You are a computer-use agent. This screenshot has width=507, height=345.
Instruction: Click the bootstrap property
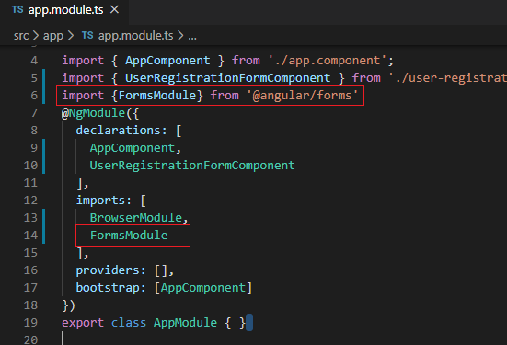click(x=108, y=287)
